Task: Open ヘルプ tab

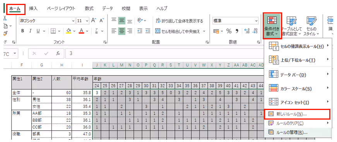Action: point(162,8)
